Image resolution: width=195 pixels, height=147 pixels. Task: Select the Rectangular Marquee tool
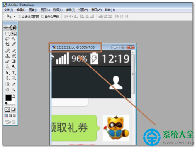pyautogui.click(x=7, y=34)
